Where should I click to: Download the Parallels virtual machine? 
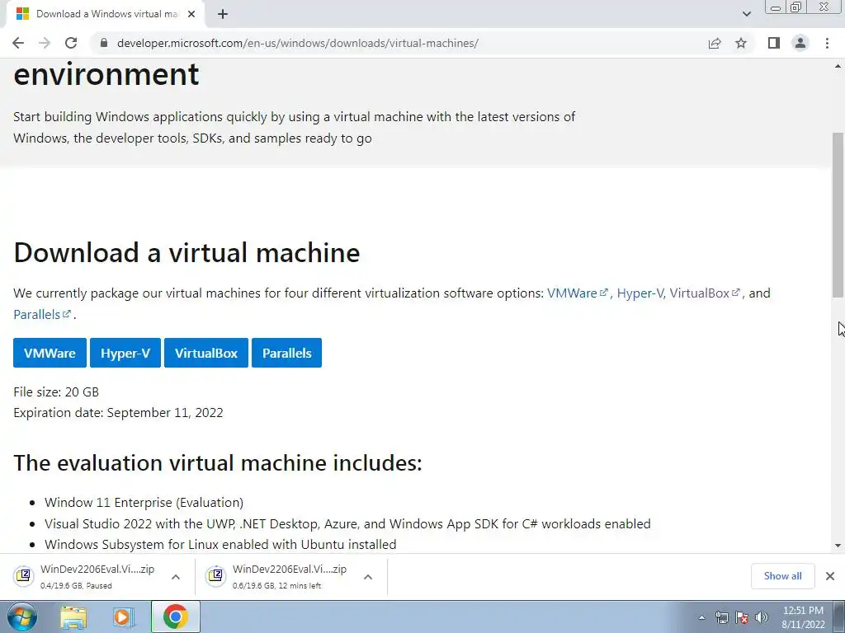(x=286, y=353)
